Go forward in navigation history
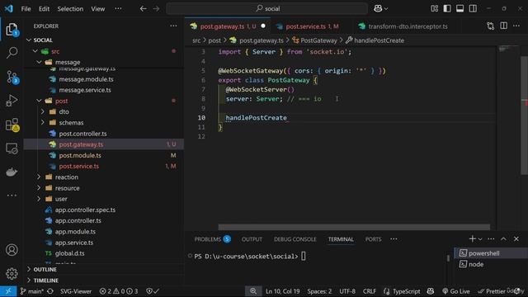Viewport: 528px width, 297px height. (156, 9)
